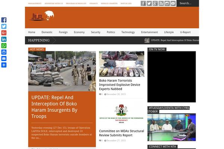
Task: Share via Google+ in side share bar
Action: pyautogui.click(x=4, y=33)
